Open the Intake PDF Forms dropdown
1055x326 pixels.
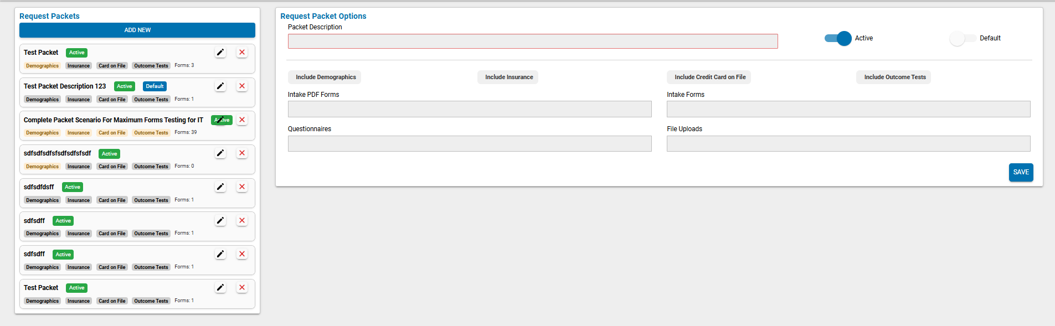[x=469, y=109]
